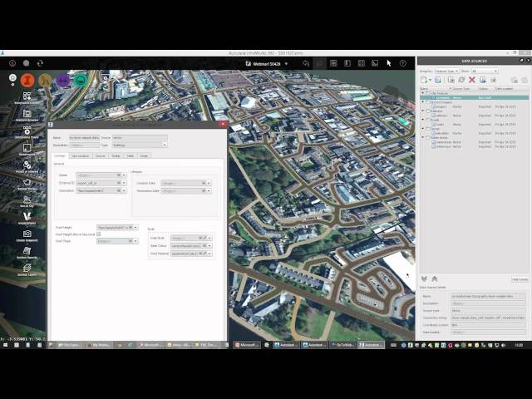Image resolution: width=532 pixels, height=399 pixels.
Task: Click the Storyboard Player icon
Action: point(27,131)
